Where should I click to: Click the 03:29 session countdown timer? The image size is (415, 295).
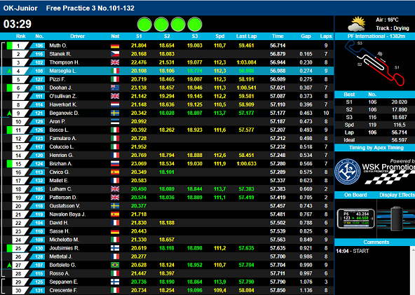point(18,24)
